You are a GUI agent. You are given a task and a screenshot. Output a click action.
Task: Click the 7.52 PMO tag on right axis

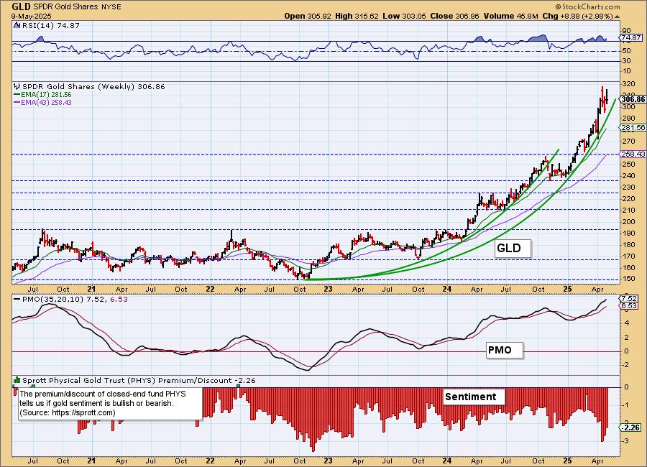(x=629, y=298)
